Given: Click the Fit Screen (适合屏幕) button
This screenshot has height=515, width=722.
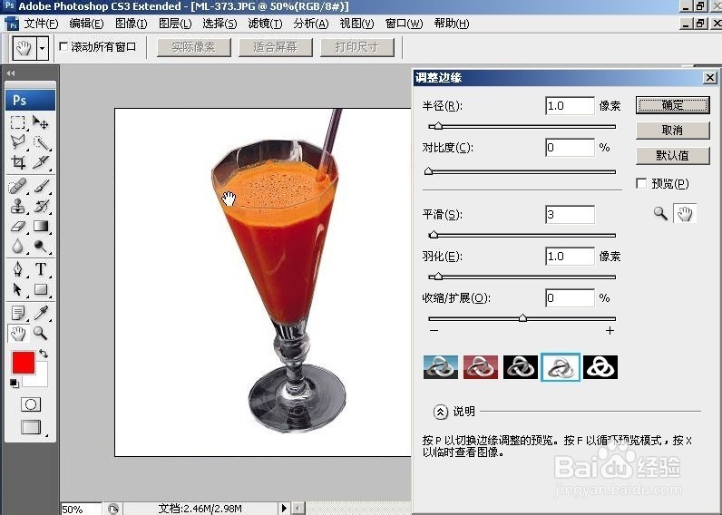Looking at the screenshot, I should [x=276, y=47].
